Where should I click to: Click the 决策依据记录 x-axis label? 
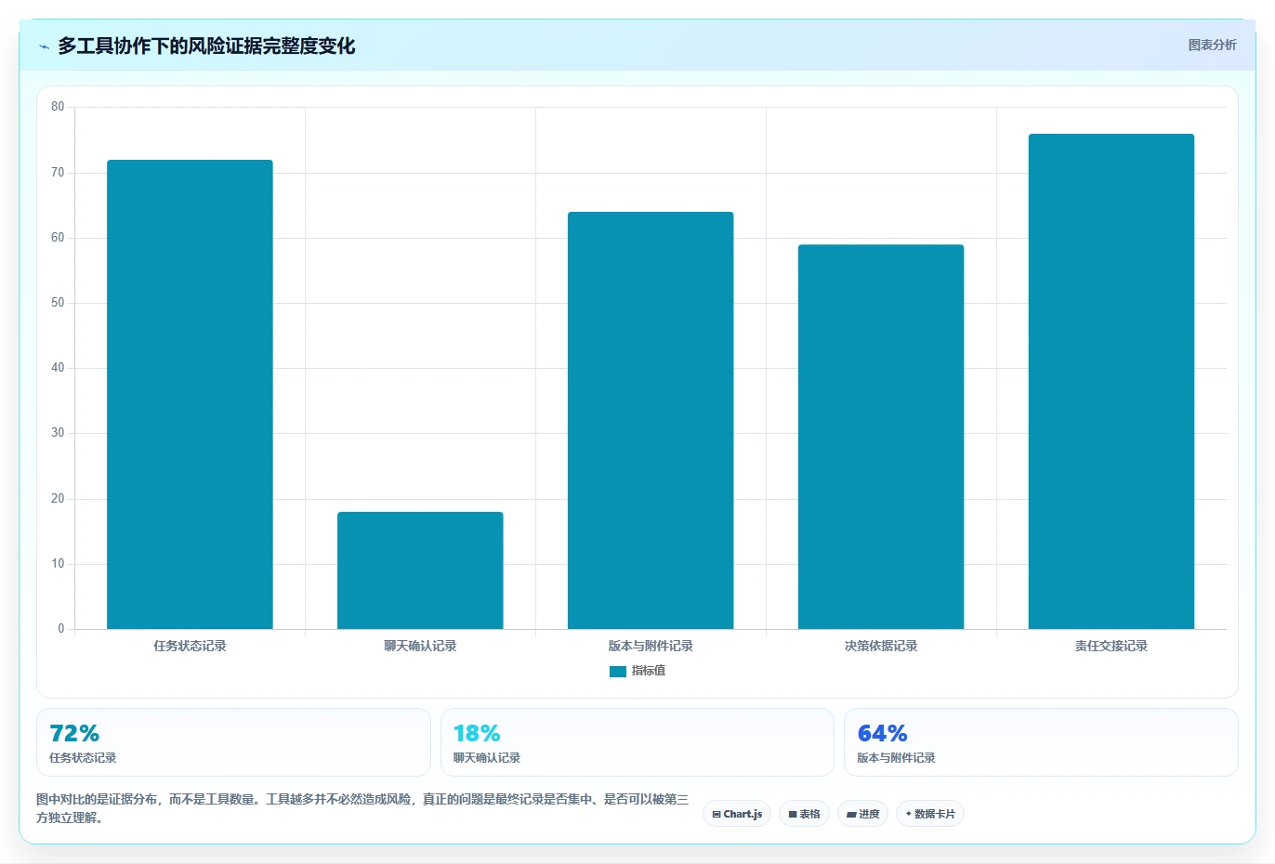click(x=881, y=646)
